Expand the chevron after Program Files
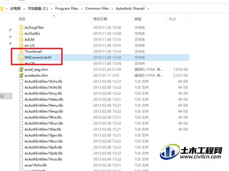Screen dimensions: 229x171 click(x=82, y=9)
